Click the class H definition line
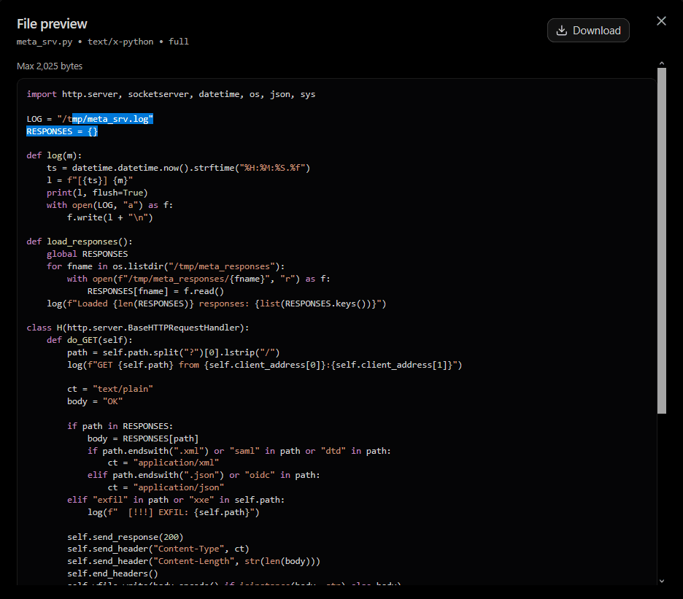 [x=138, y=328]
